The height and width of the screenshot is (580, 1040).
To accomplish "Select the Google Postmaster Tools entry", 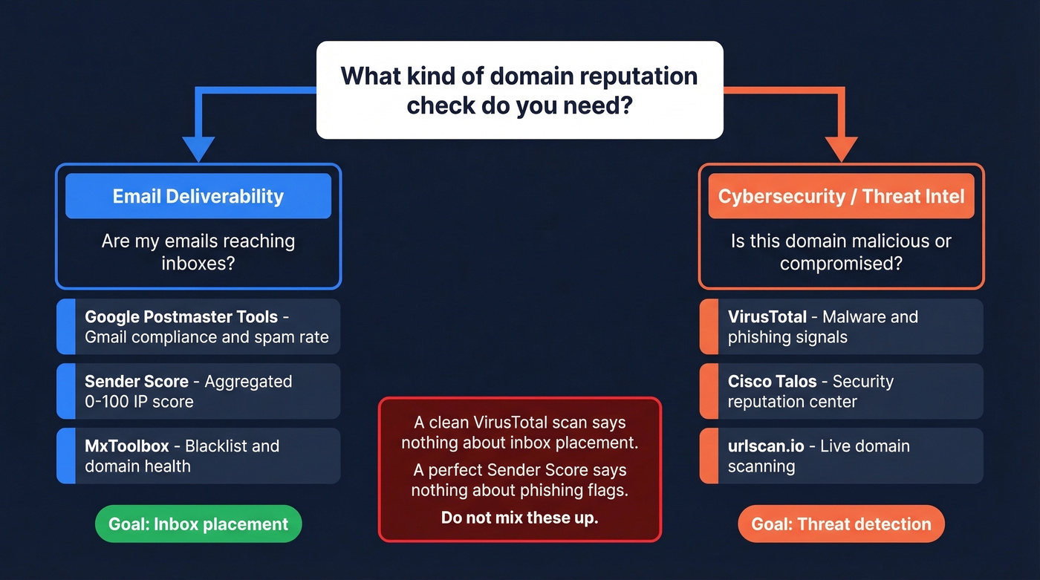I will (198, 326).
